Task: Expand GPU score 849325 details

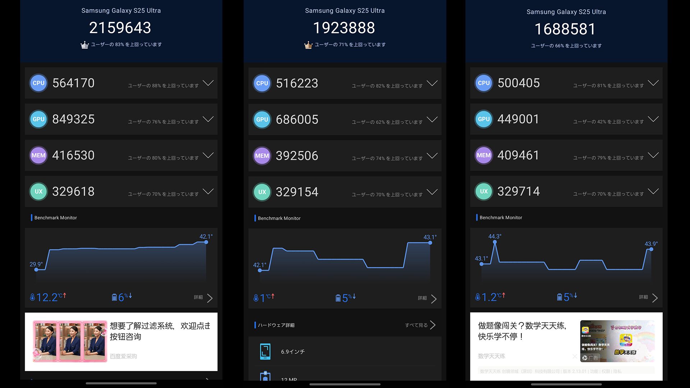Action: [208, 119]
